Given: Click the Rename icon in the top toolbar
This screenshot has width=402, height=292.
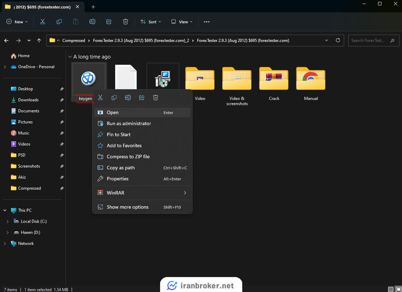Looking at the screenshot, I should [x=92, y=22].
